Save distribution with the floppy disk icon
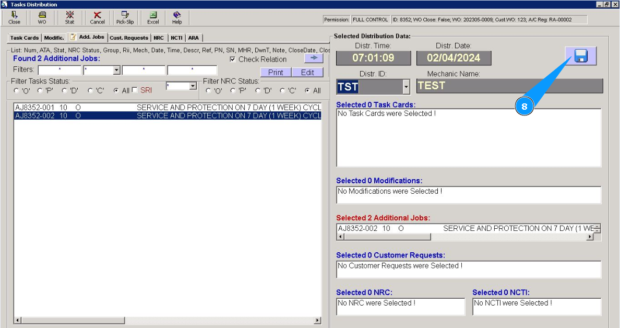This screenshot has width=620, height=328. point(580,56)
